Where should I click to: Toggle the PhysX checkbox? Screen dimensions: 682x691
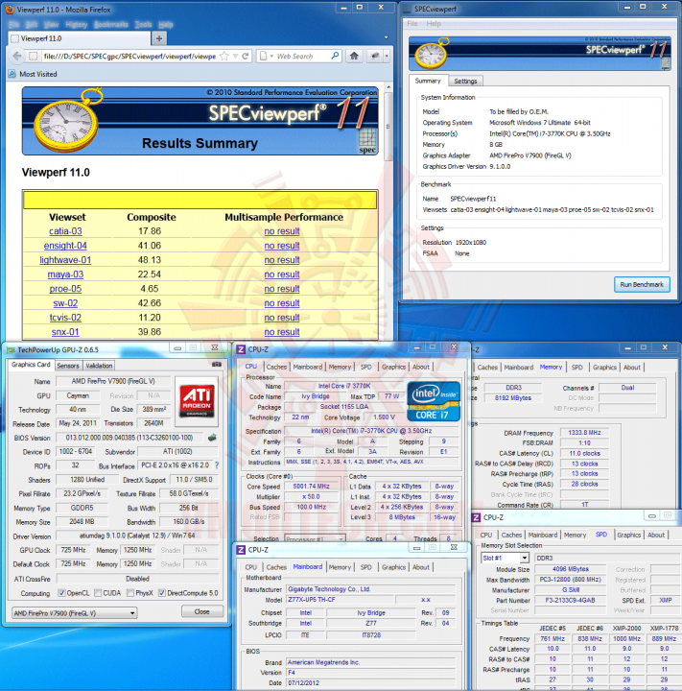point(130,593)
